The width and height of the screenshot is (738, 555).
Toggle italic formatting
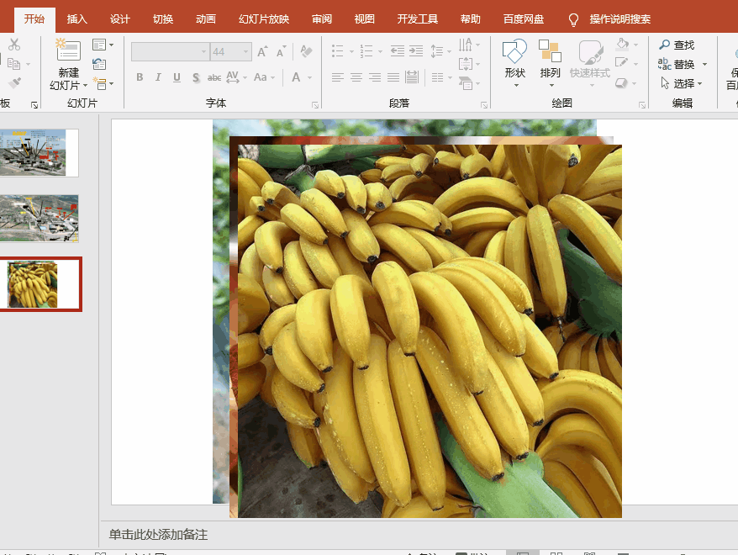(158, 77)
